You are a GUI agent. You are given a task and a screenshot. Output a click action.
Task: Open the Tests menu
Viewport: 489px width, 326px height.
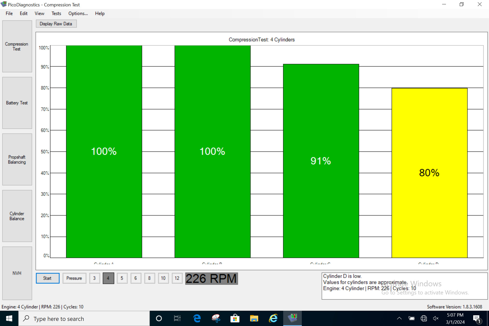click(56, 13)
